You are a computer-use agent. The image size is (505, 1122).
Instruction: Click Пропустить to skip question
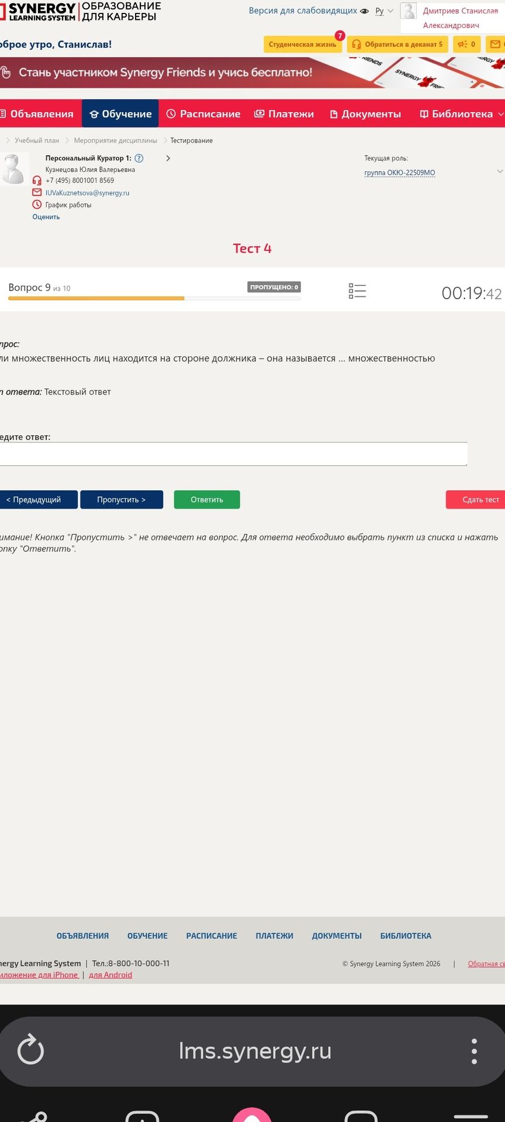122,500
